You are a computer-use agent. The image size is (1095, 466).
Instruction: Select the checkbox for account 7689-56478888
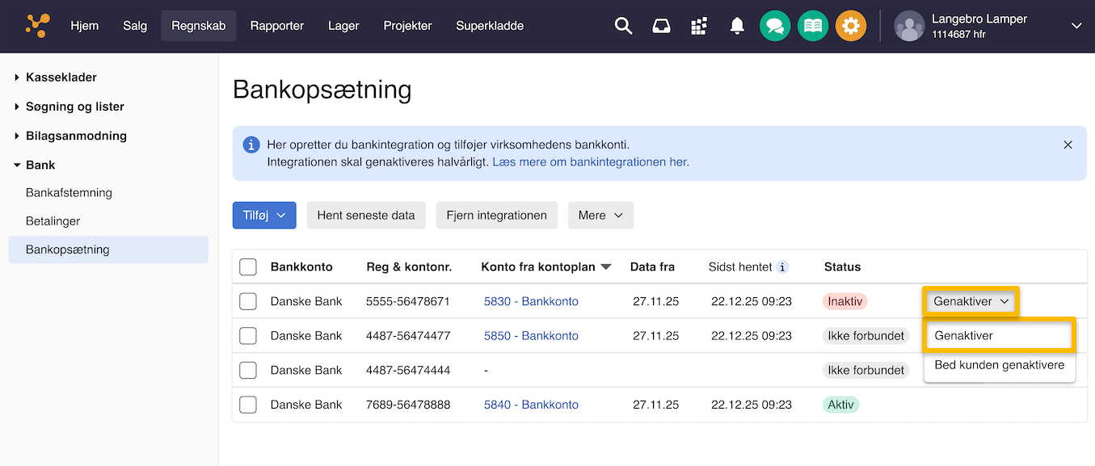(x=248, y=405)
